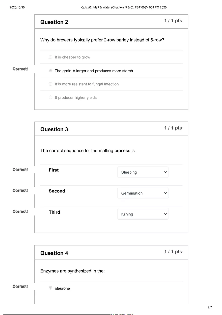Choose 'The grain is larger and produces more starch'
The width and height of the screenshot is (222, 315).
(50, 71)
